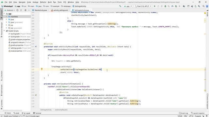Start debugging with the green bug icon
This screenshot has height=117, width=209.
click(165, 6)
